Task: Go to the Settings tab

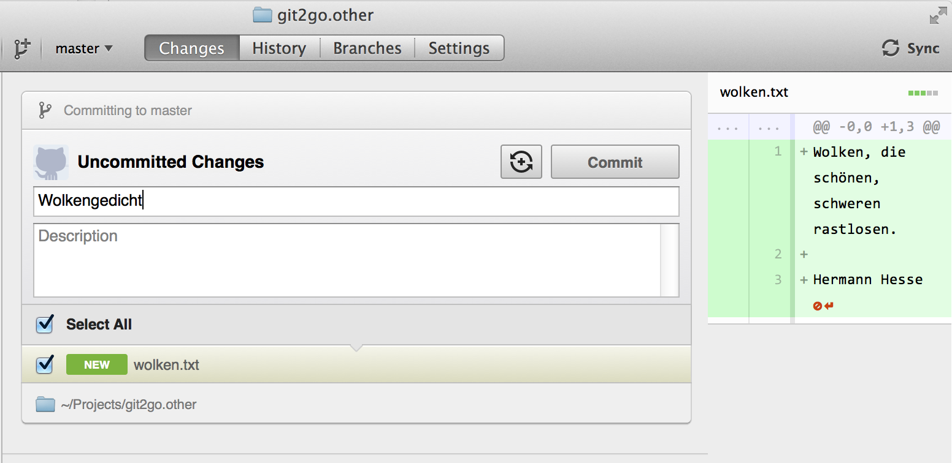Action: pyautogui.click(x=459, y=48)
